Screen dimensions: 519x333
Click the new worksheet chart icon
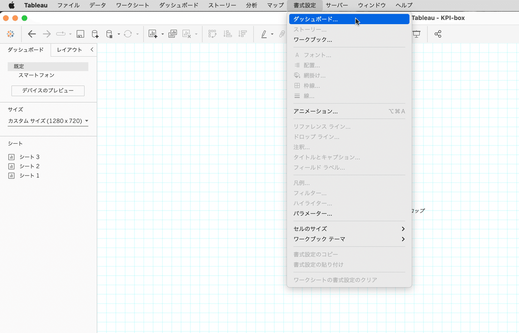coord(153,34)
